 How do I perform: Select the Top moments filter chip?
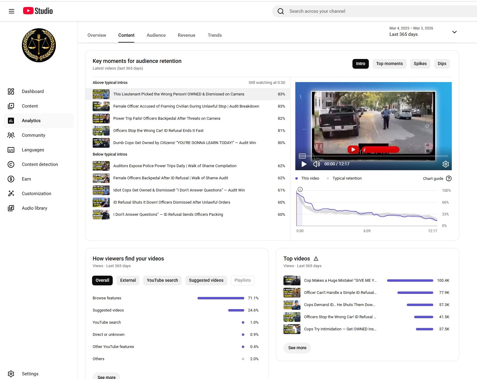coord(389,64)
